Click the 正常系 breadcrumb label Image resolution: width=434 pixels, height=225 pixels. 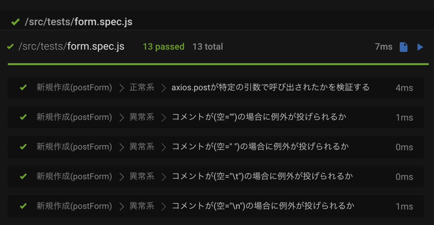pyautogui.click(x=142, y=87)
